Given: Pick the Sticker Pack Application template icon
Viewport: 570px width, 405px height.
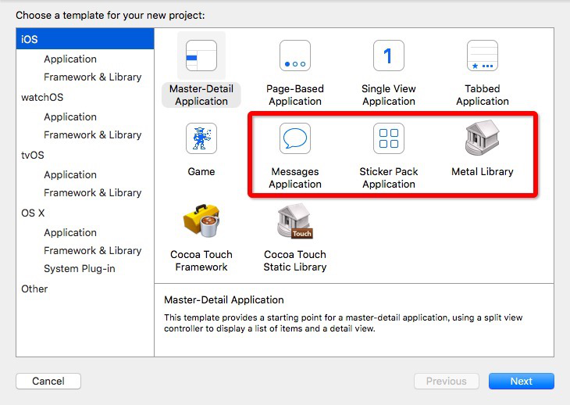Looking at the screenshot, I should [388, 139].
